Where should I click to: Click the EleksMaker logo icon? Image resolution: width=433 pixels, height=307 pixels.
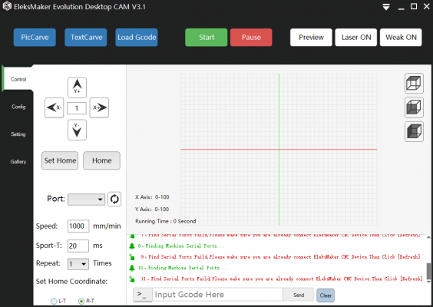(x=7, y=6)
